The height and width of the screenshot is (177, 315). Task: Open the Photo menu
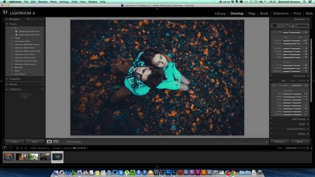point(53,2)
